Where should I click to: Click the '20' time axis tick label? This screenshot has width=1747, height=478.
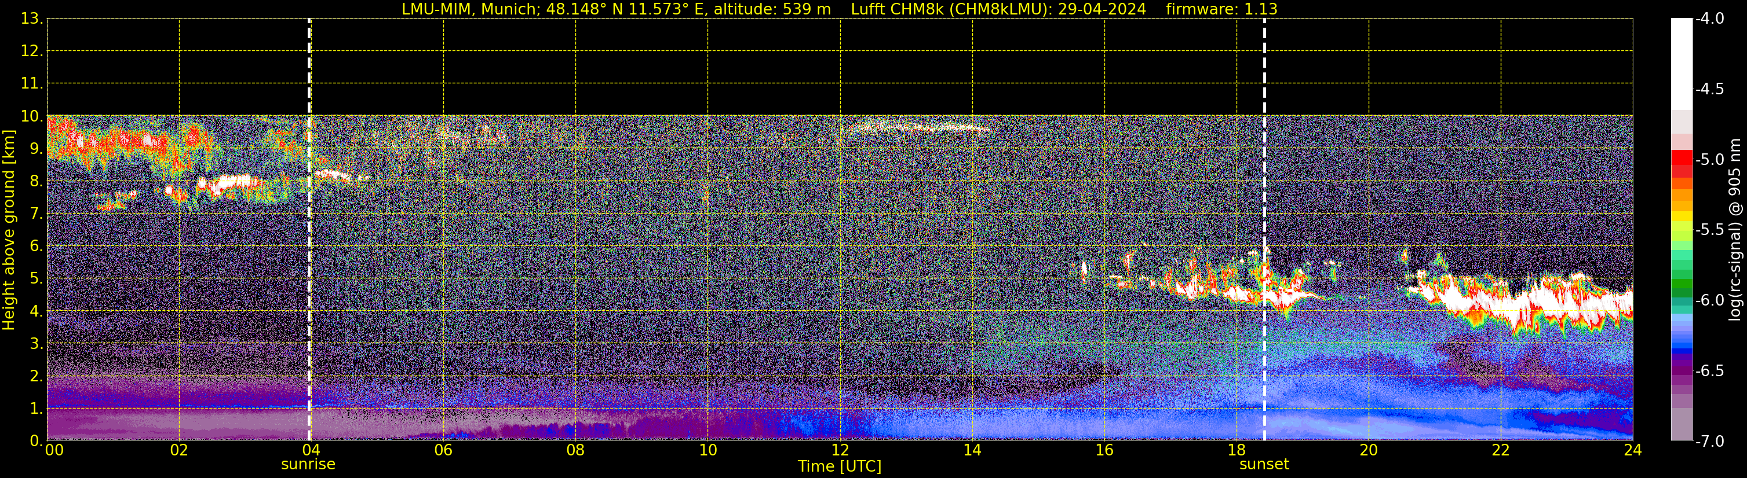tap(1369, 450)
